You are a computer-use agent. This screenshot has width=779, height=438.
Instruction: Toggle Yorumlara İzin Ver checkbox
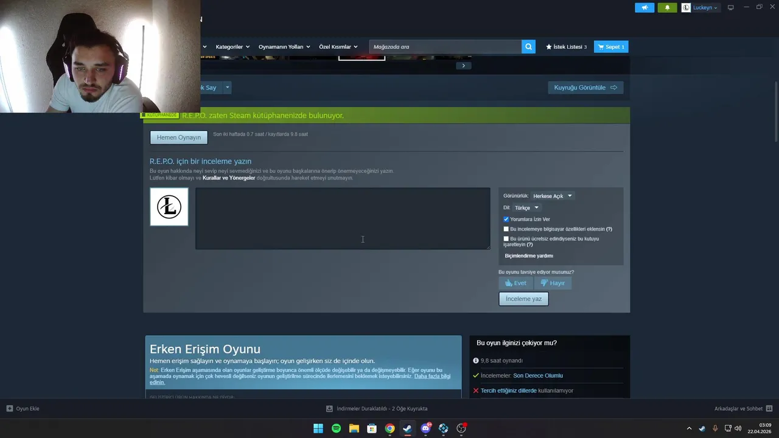(x=506, y=219)
